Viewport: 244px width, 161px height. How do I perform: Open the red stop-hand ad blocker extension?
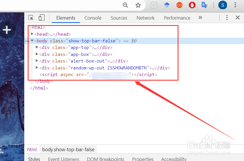click(192, 5)
